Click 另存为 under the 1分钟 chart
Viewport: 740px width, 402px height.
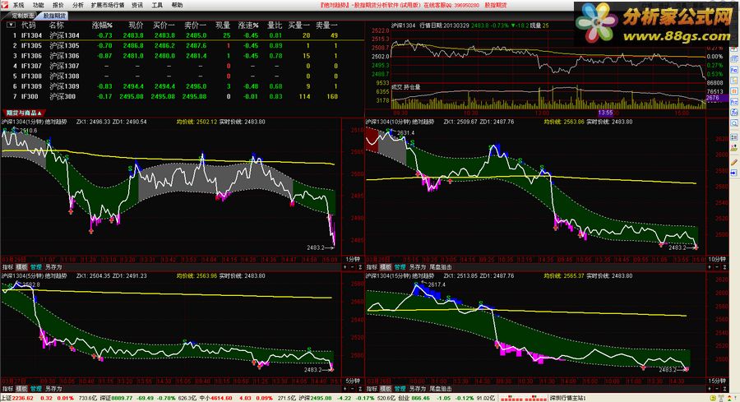(53, 267)
